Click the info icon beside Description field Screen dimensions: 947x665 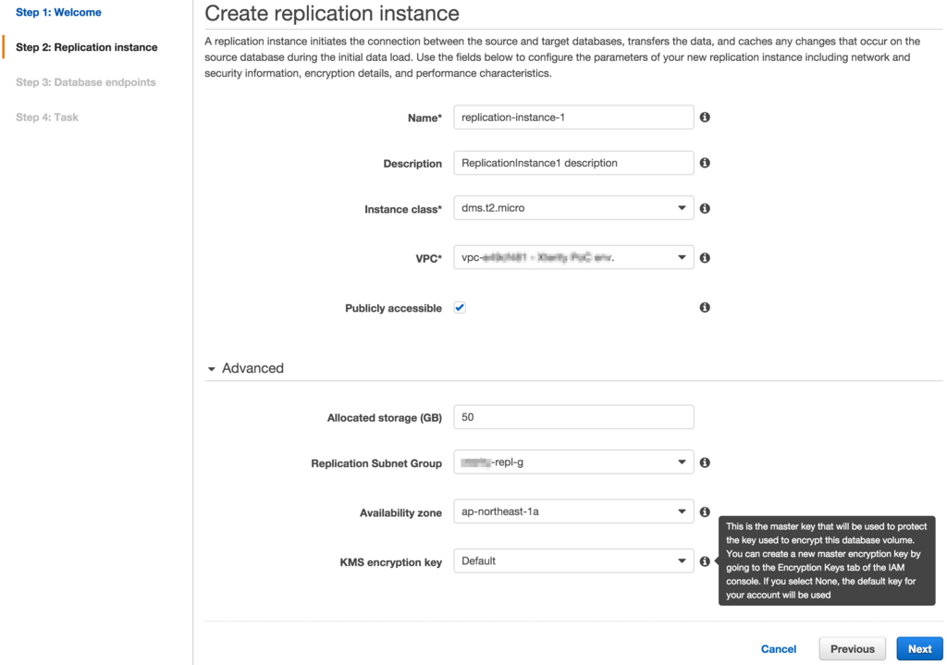pyautogui.click(x=704, y=163)
